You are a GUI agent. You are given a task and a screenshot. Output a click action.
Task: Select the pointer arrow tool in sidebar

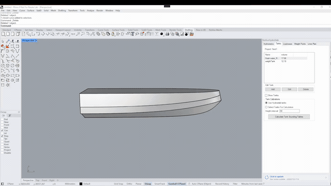[x=3, y=41]
